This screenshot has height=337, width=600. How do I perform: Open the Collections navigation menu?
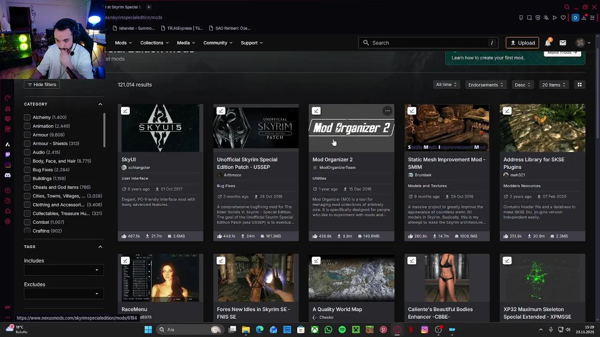click(154, 43)
